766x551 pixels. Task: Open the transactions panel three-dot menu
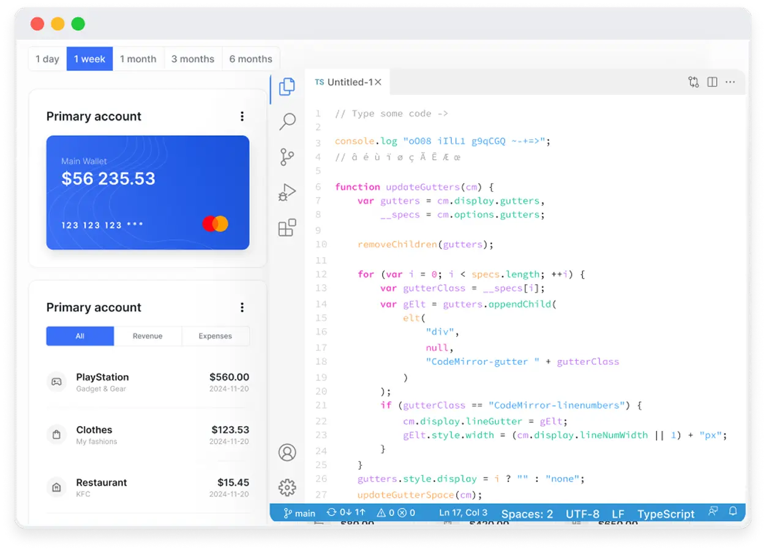click(x=242, y=307)
